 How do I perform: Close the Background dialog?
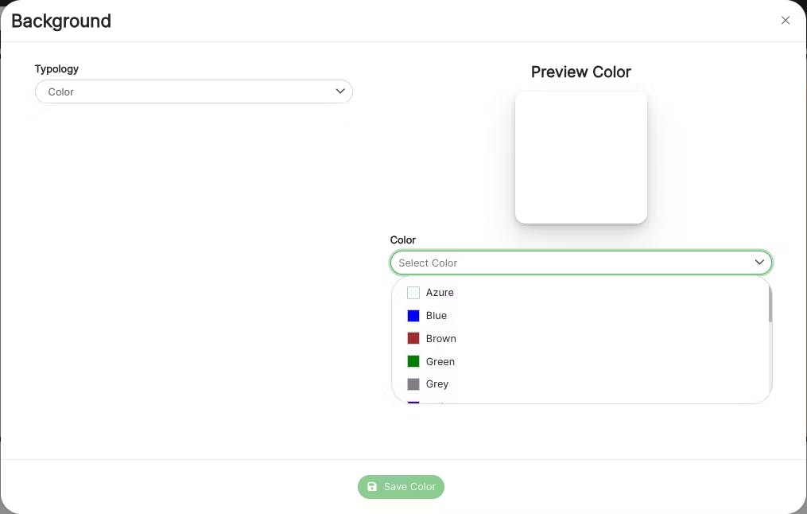(x=786, y=21)
